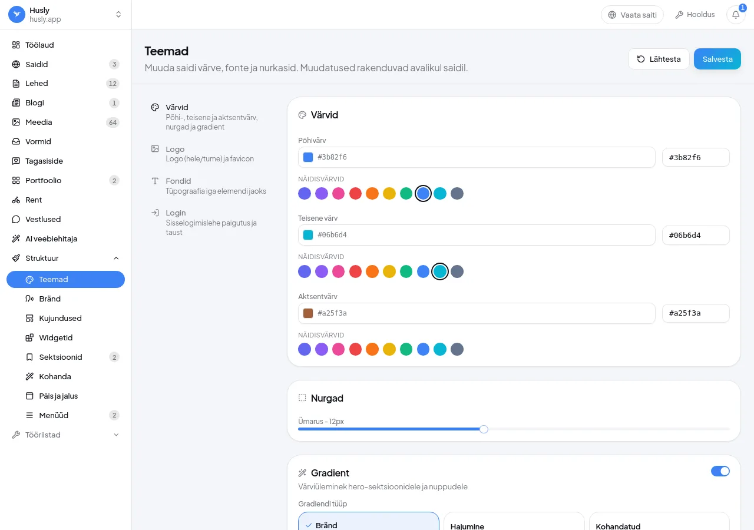Click the Widgetid icon in sidebar
Screen dimensions: 754x530
click(29, 338)
